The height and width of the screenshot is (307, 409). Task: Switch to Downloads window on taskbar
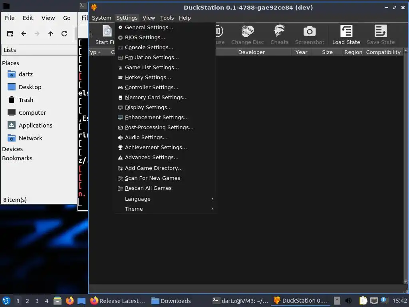(x=171, y=301)
